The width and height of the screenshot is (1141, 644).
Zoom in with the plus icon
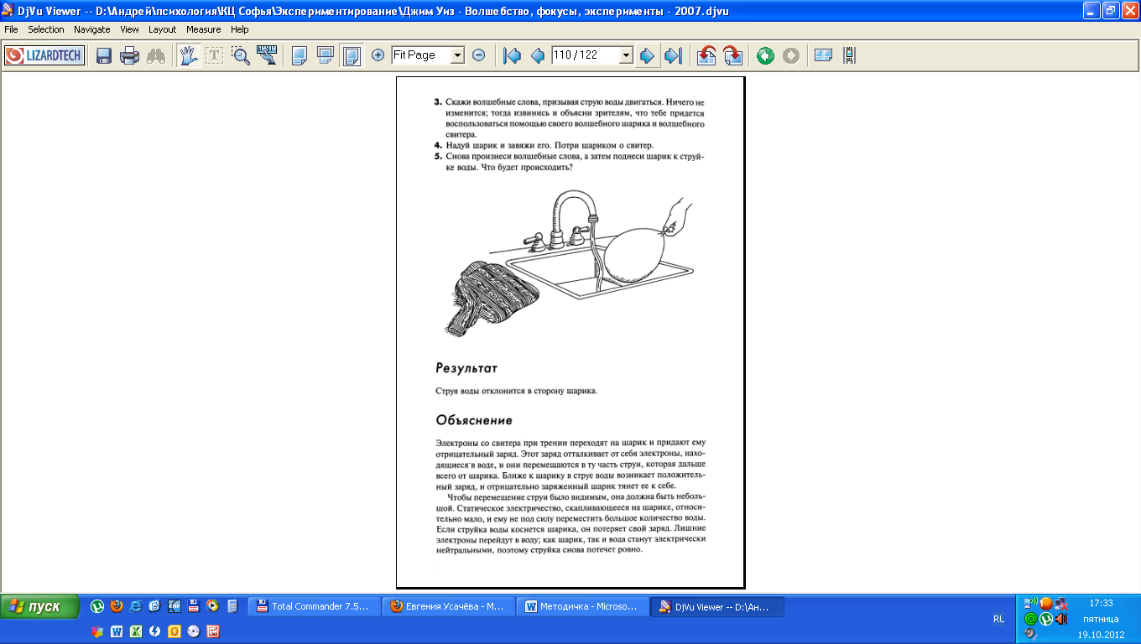click(x=378, y=55)
